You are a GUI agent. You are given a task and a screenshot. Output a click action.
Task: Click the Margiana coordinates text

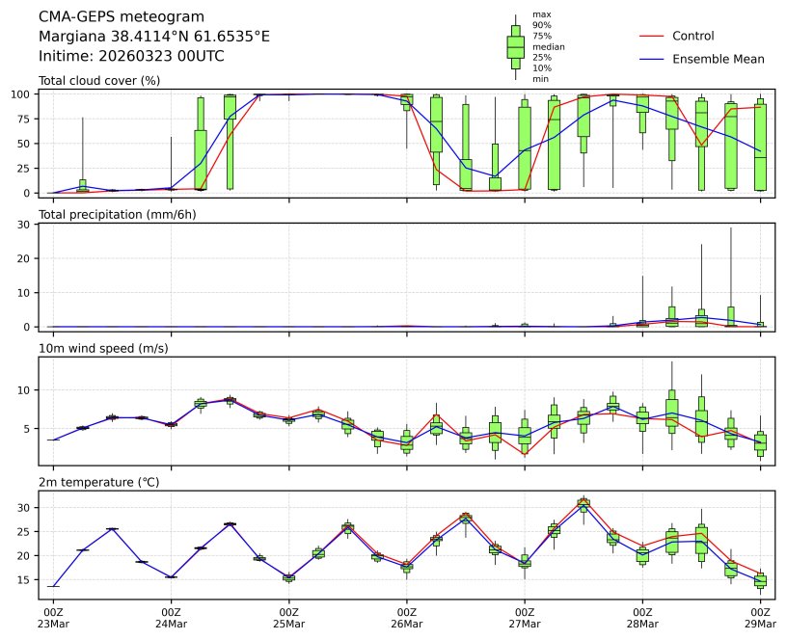coord(153,37)
